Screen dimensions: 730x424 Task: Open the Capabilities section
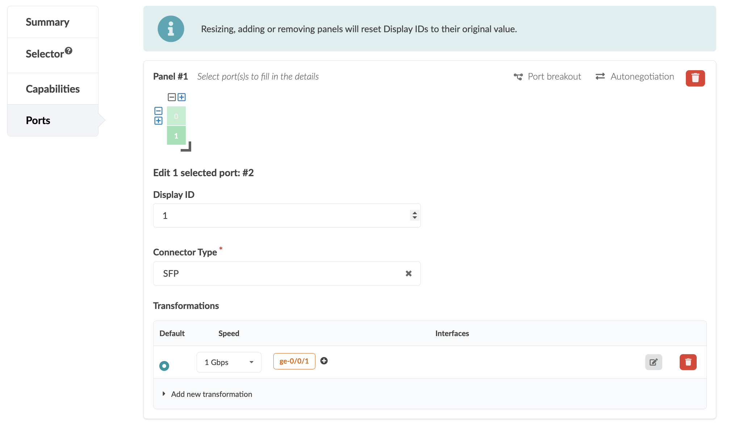coord(53,89)
